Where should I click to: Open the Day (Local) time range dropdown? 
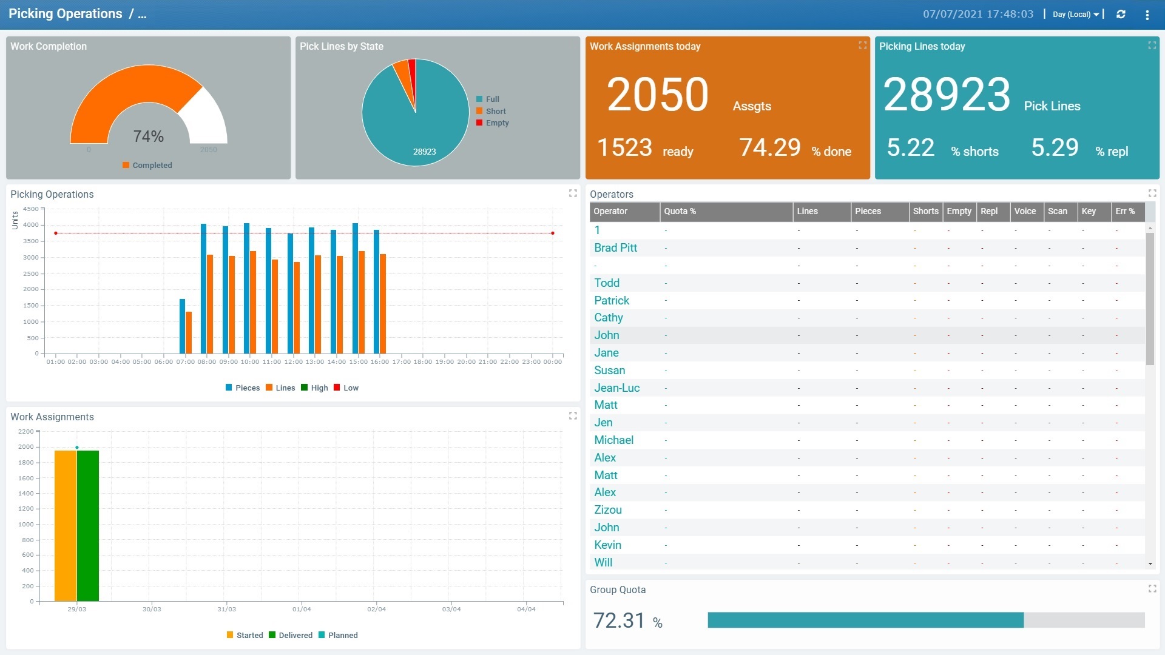pos(1075,14)
